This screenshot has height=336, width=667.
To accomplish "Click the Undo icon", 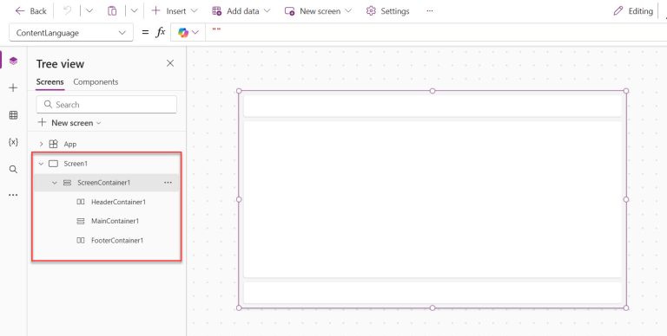I will point(67,11).
